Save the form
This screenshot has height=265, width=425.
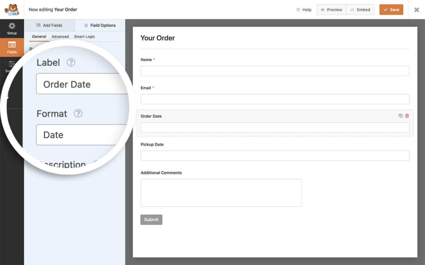(391, 10)
